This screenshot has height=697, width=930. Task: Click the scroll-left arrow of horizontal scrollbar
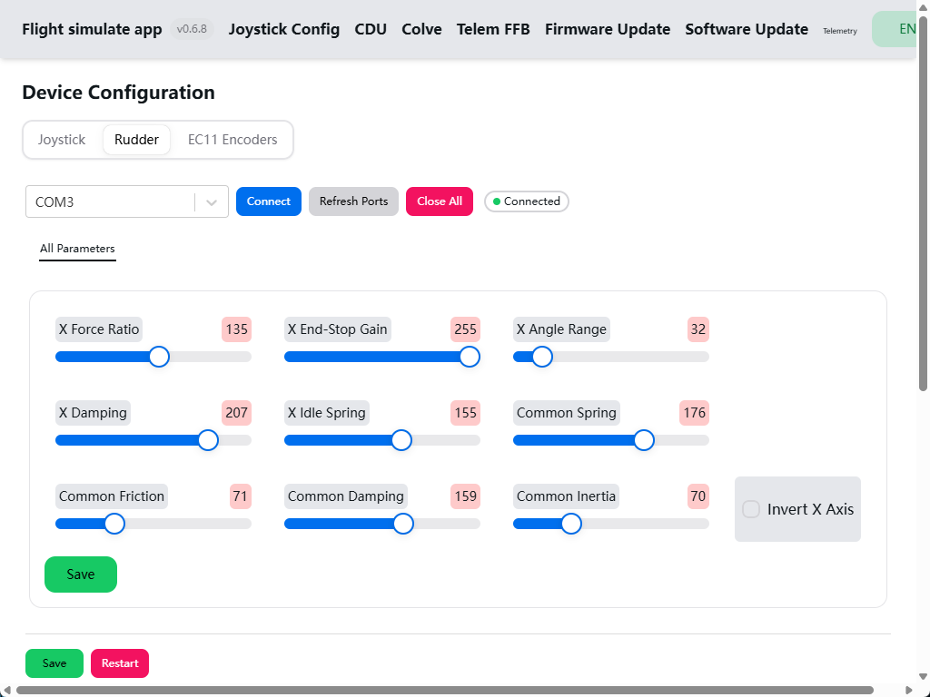7,690
